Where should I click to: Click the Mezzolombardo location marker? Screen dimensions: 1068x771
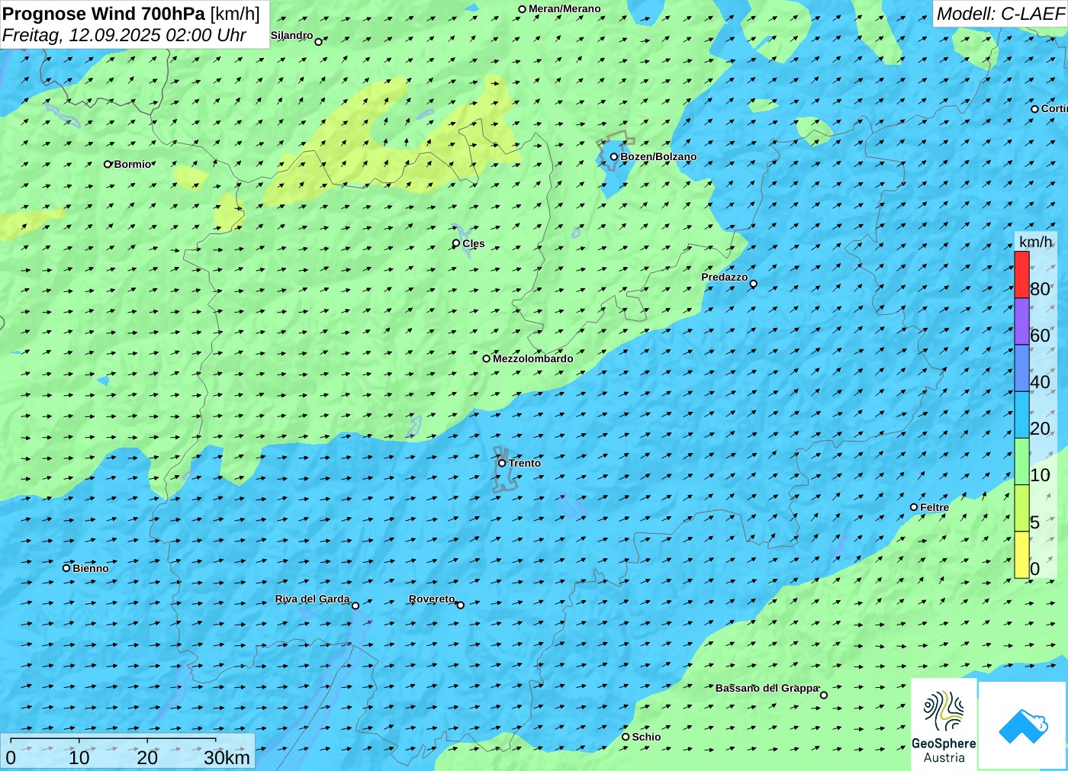[x=486, y=358]
